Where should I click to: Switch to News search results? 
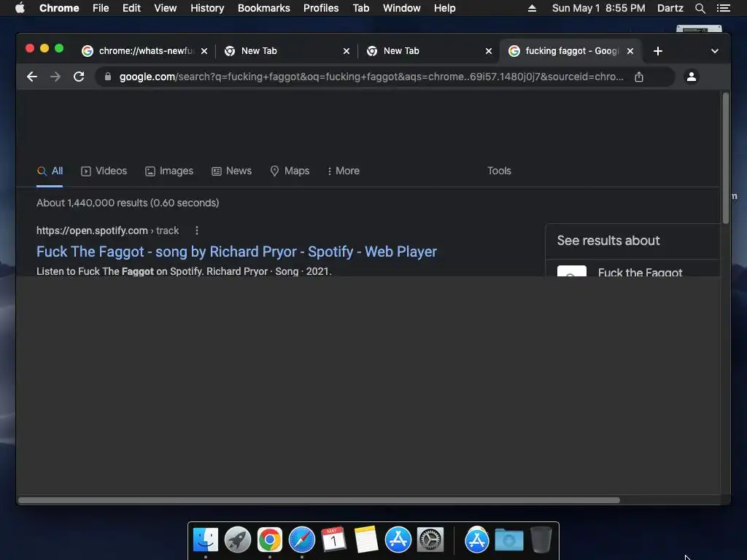pos(231,171)
